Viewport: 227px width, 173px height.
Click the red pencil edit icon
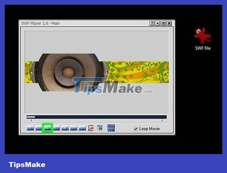91,128
